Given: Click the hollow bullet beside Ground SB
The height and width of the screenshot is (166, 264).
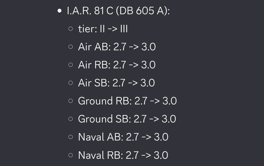Looking at the screenshot, I should coord(71,119).
